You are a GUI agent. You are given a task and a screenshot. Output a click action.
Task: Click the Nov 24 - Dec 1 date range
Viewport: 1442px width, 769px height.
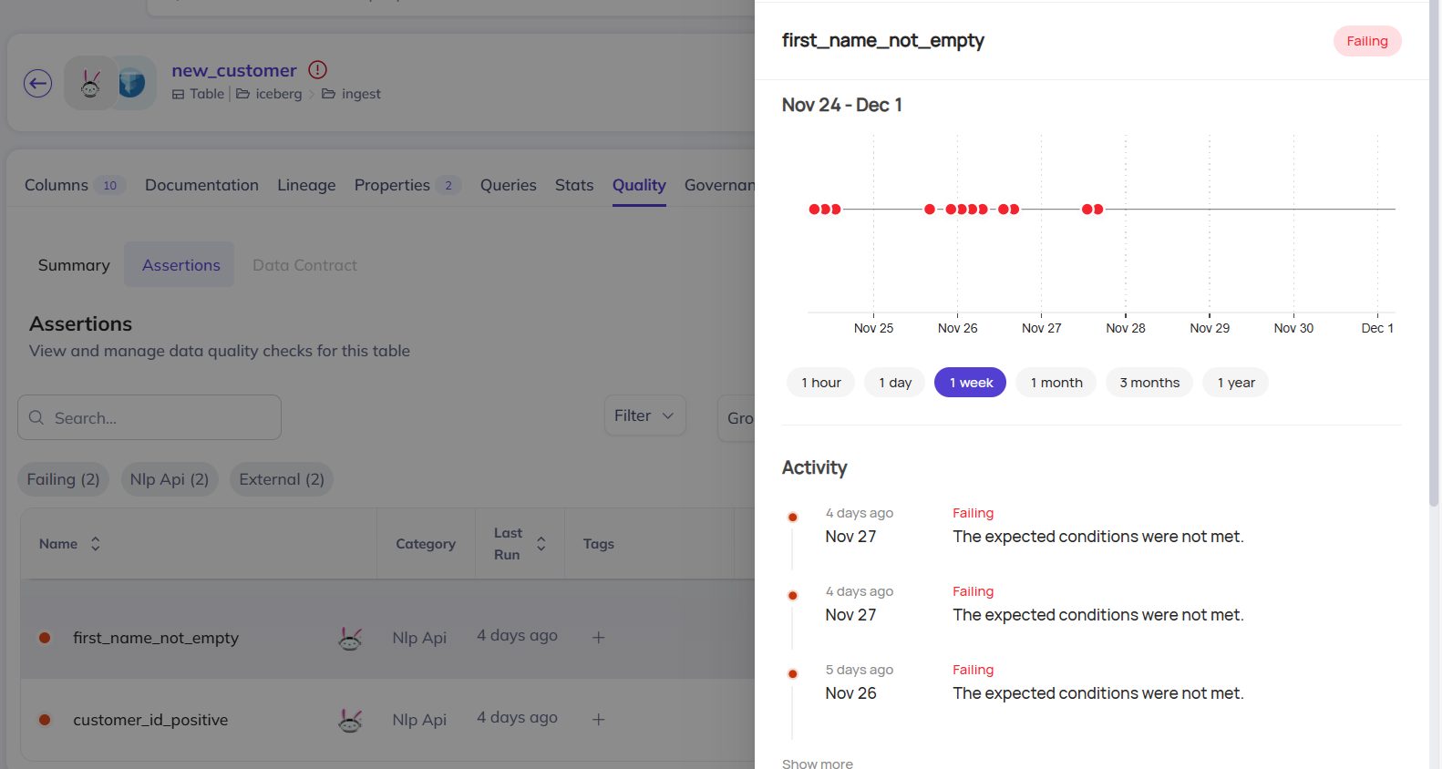pyautogui.click(x=842, y=105)
